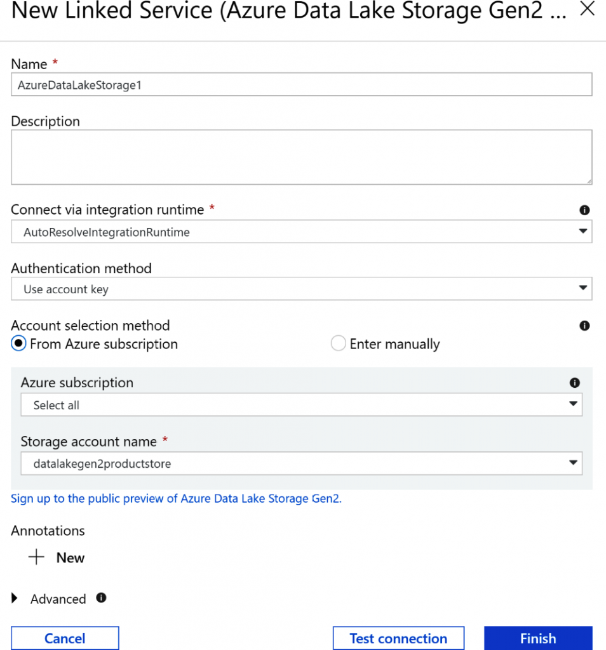Expand the Advanced section
The width and height of the screenshot is (606, 650).
[15, 599]
